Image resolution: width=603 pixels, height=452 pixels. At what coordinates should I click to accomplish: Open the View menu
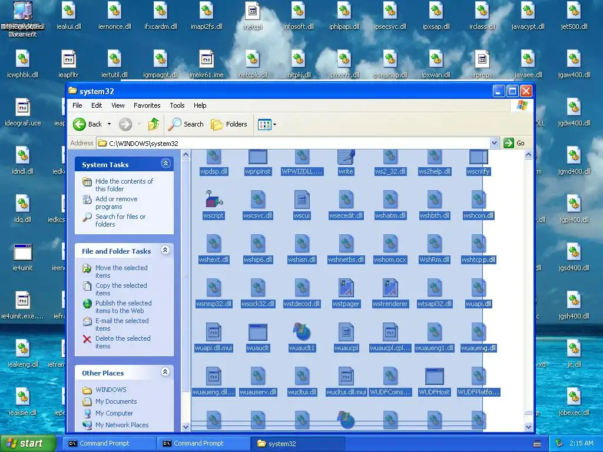[x=118, y=105]
